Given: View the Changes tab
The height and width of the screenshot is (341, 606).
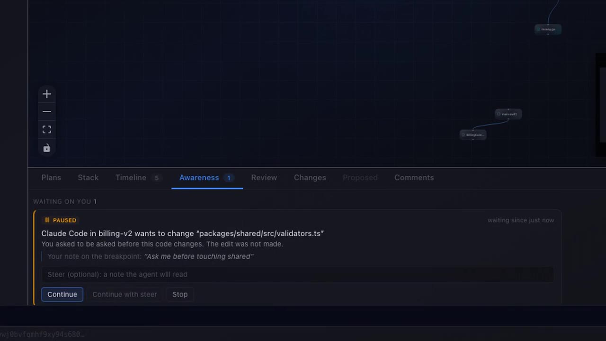Looking at the screenshot, I should pos(310,178).
